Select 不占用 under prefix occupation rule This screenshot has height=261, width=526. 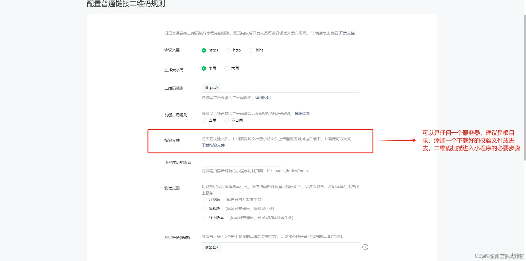226,120
